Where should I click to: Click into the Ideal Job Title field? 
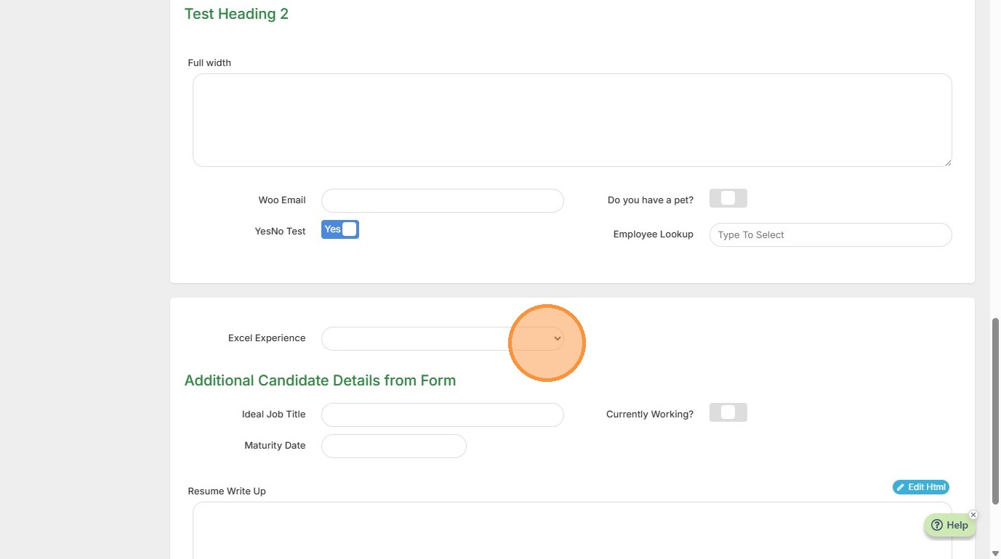[442, 415]
